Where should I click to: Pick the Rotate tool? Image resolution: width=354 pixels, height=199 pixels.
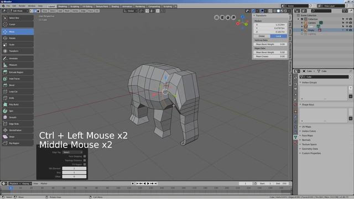point(18,38)
